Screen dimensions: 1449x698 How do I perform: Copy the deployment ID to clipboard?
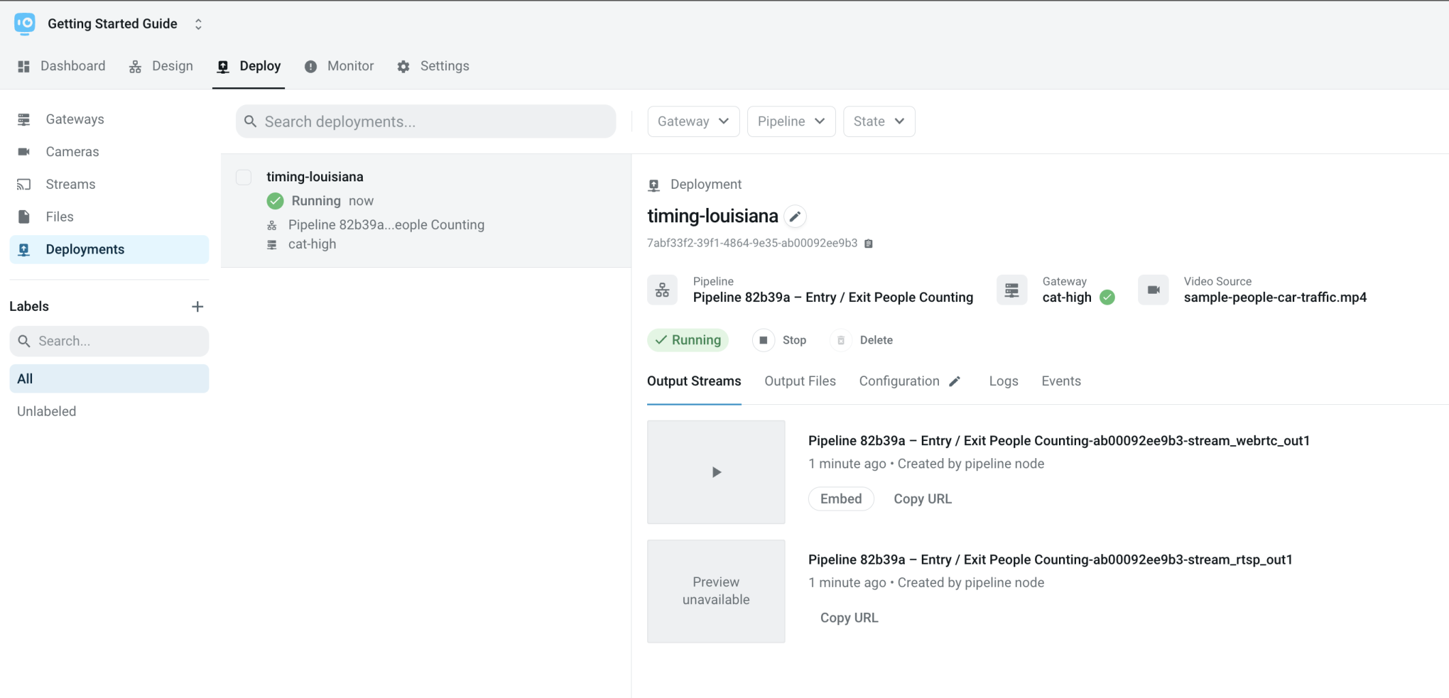coord(868,243)
